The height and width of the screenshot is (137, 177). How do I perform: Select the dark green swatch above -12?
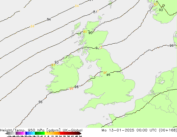36,133
